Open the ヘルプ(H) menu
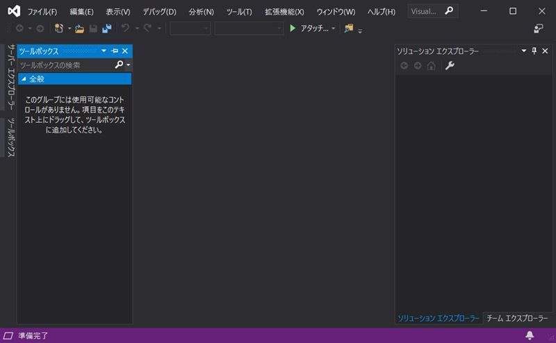Viewport: 556px width, 343px height. (x=382, y=12)
